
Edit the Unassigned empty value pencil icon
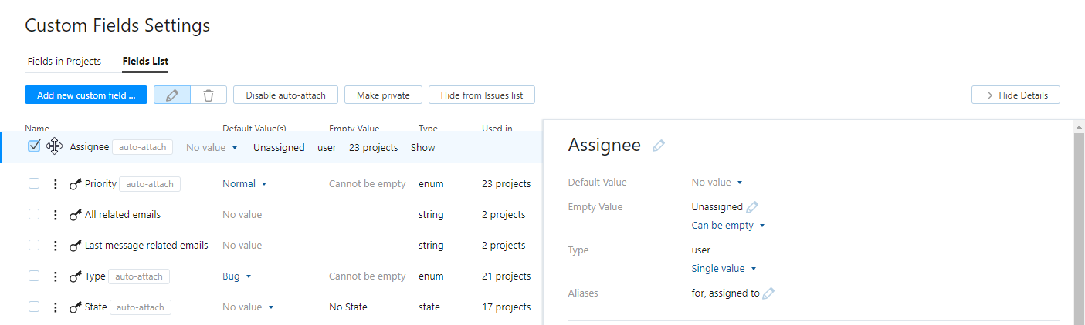752,206
